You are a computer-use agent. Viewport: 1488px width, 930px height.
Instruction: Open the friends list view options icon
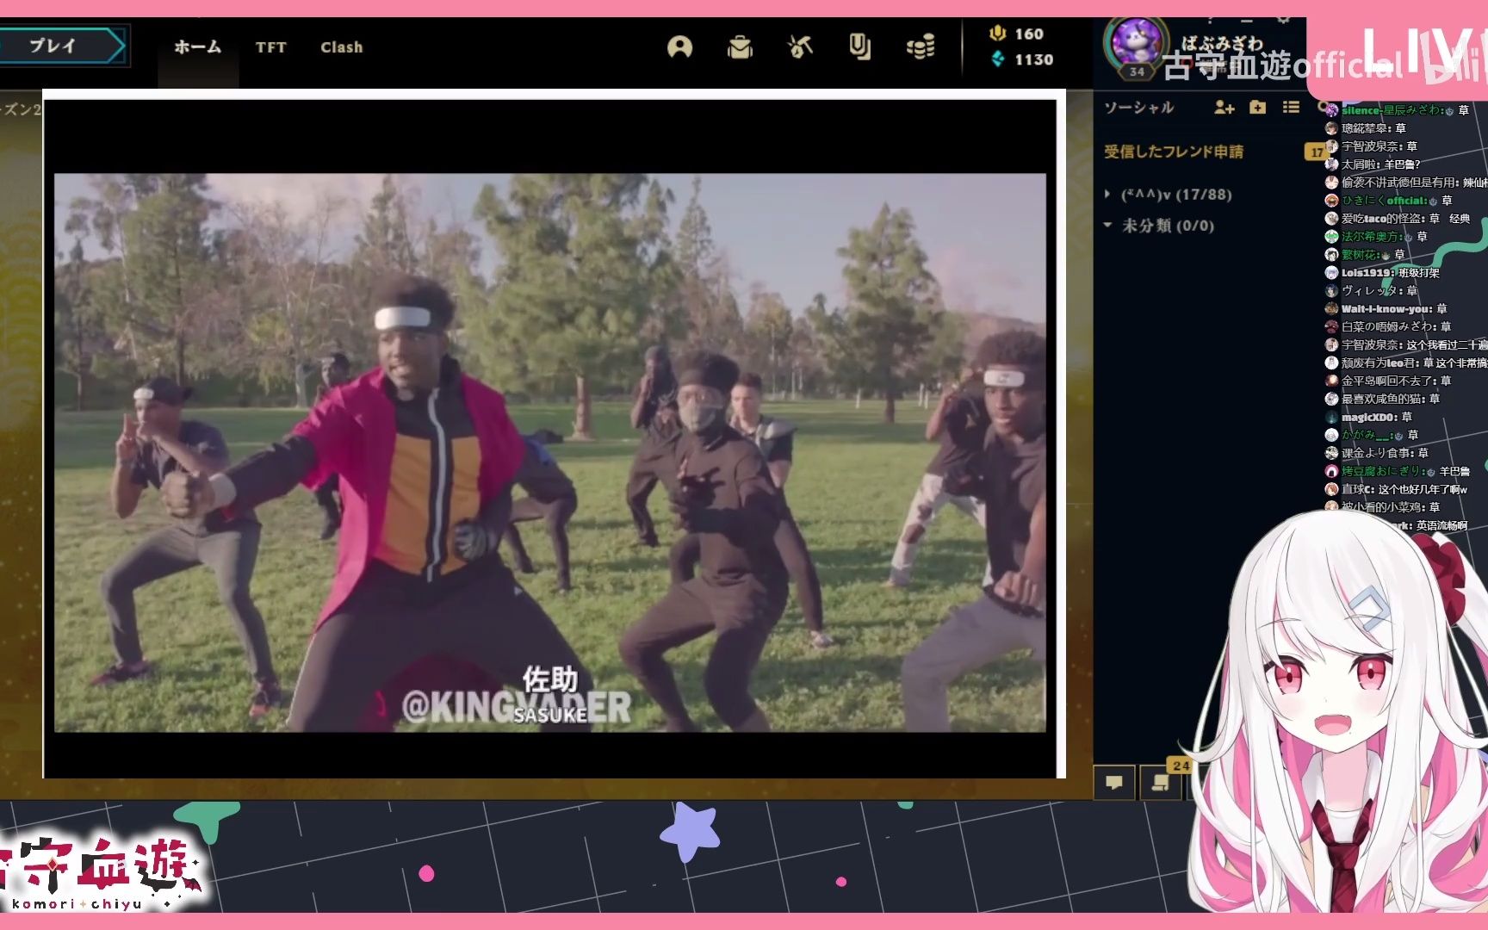tap(1290, 108)
